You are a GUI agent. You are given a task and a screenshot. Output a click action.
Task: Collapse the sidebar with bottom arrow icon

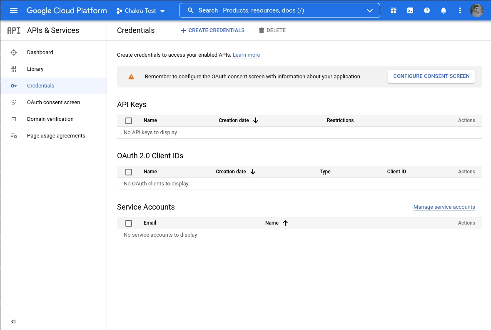point(13,322)
